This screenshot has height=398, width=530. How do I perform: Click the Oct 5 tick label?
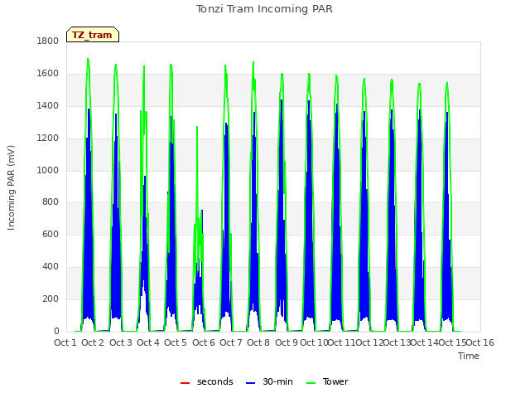[x=176, y=342]
